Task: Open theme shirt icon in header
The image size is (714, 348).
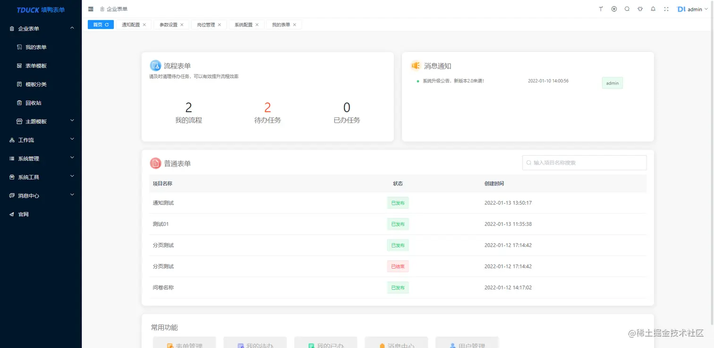Action: click(x=640, y=9)
